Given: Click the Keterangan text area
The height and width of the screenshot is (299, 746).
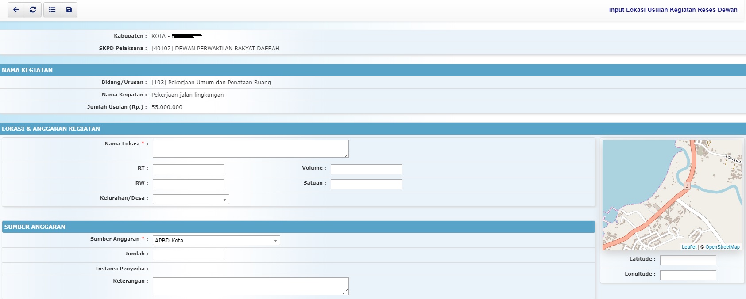Looking at the screenshot, I should pos(250,286).
